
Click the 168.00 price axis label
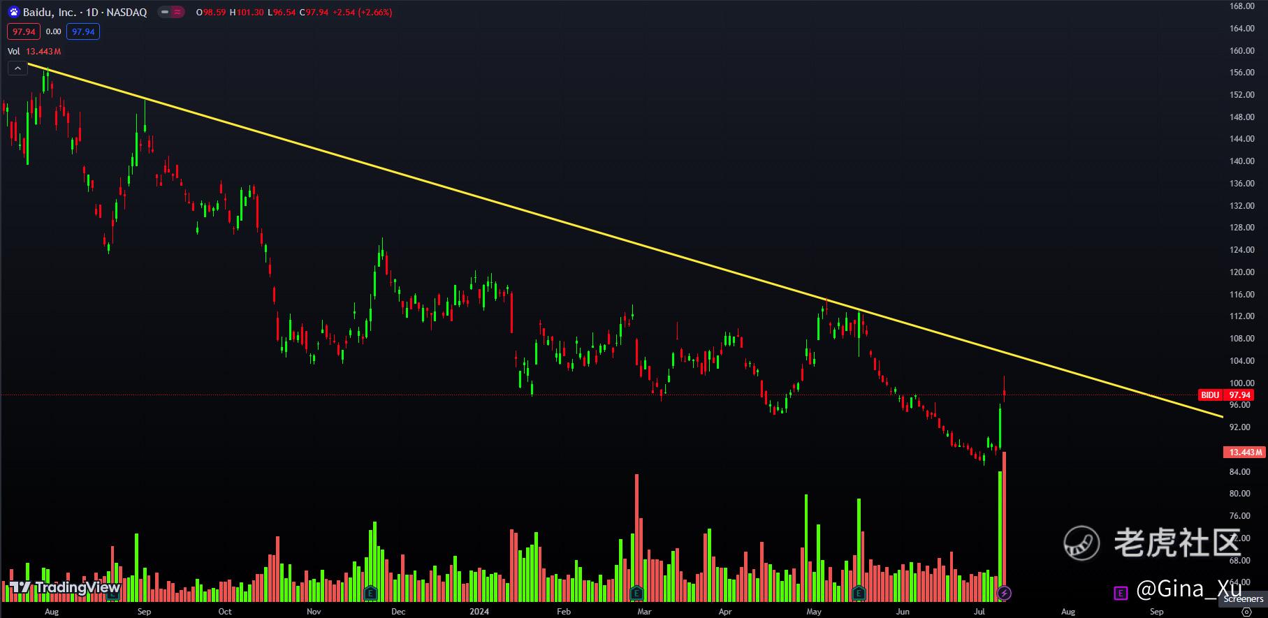(1242, 6)
